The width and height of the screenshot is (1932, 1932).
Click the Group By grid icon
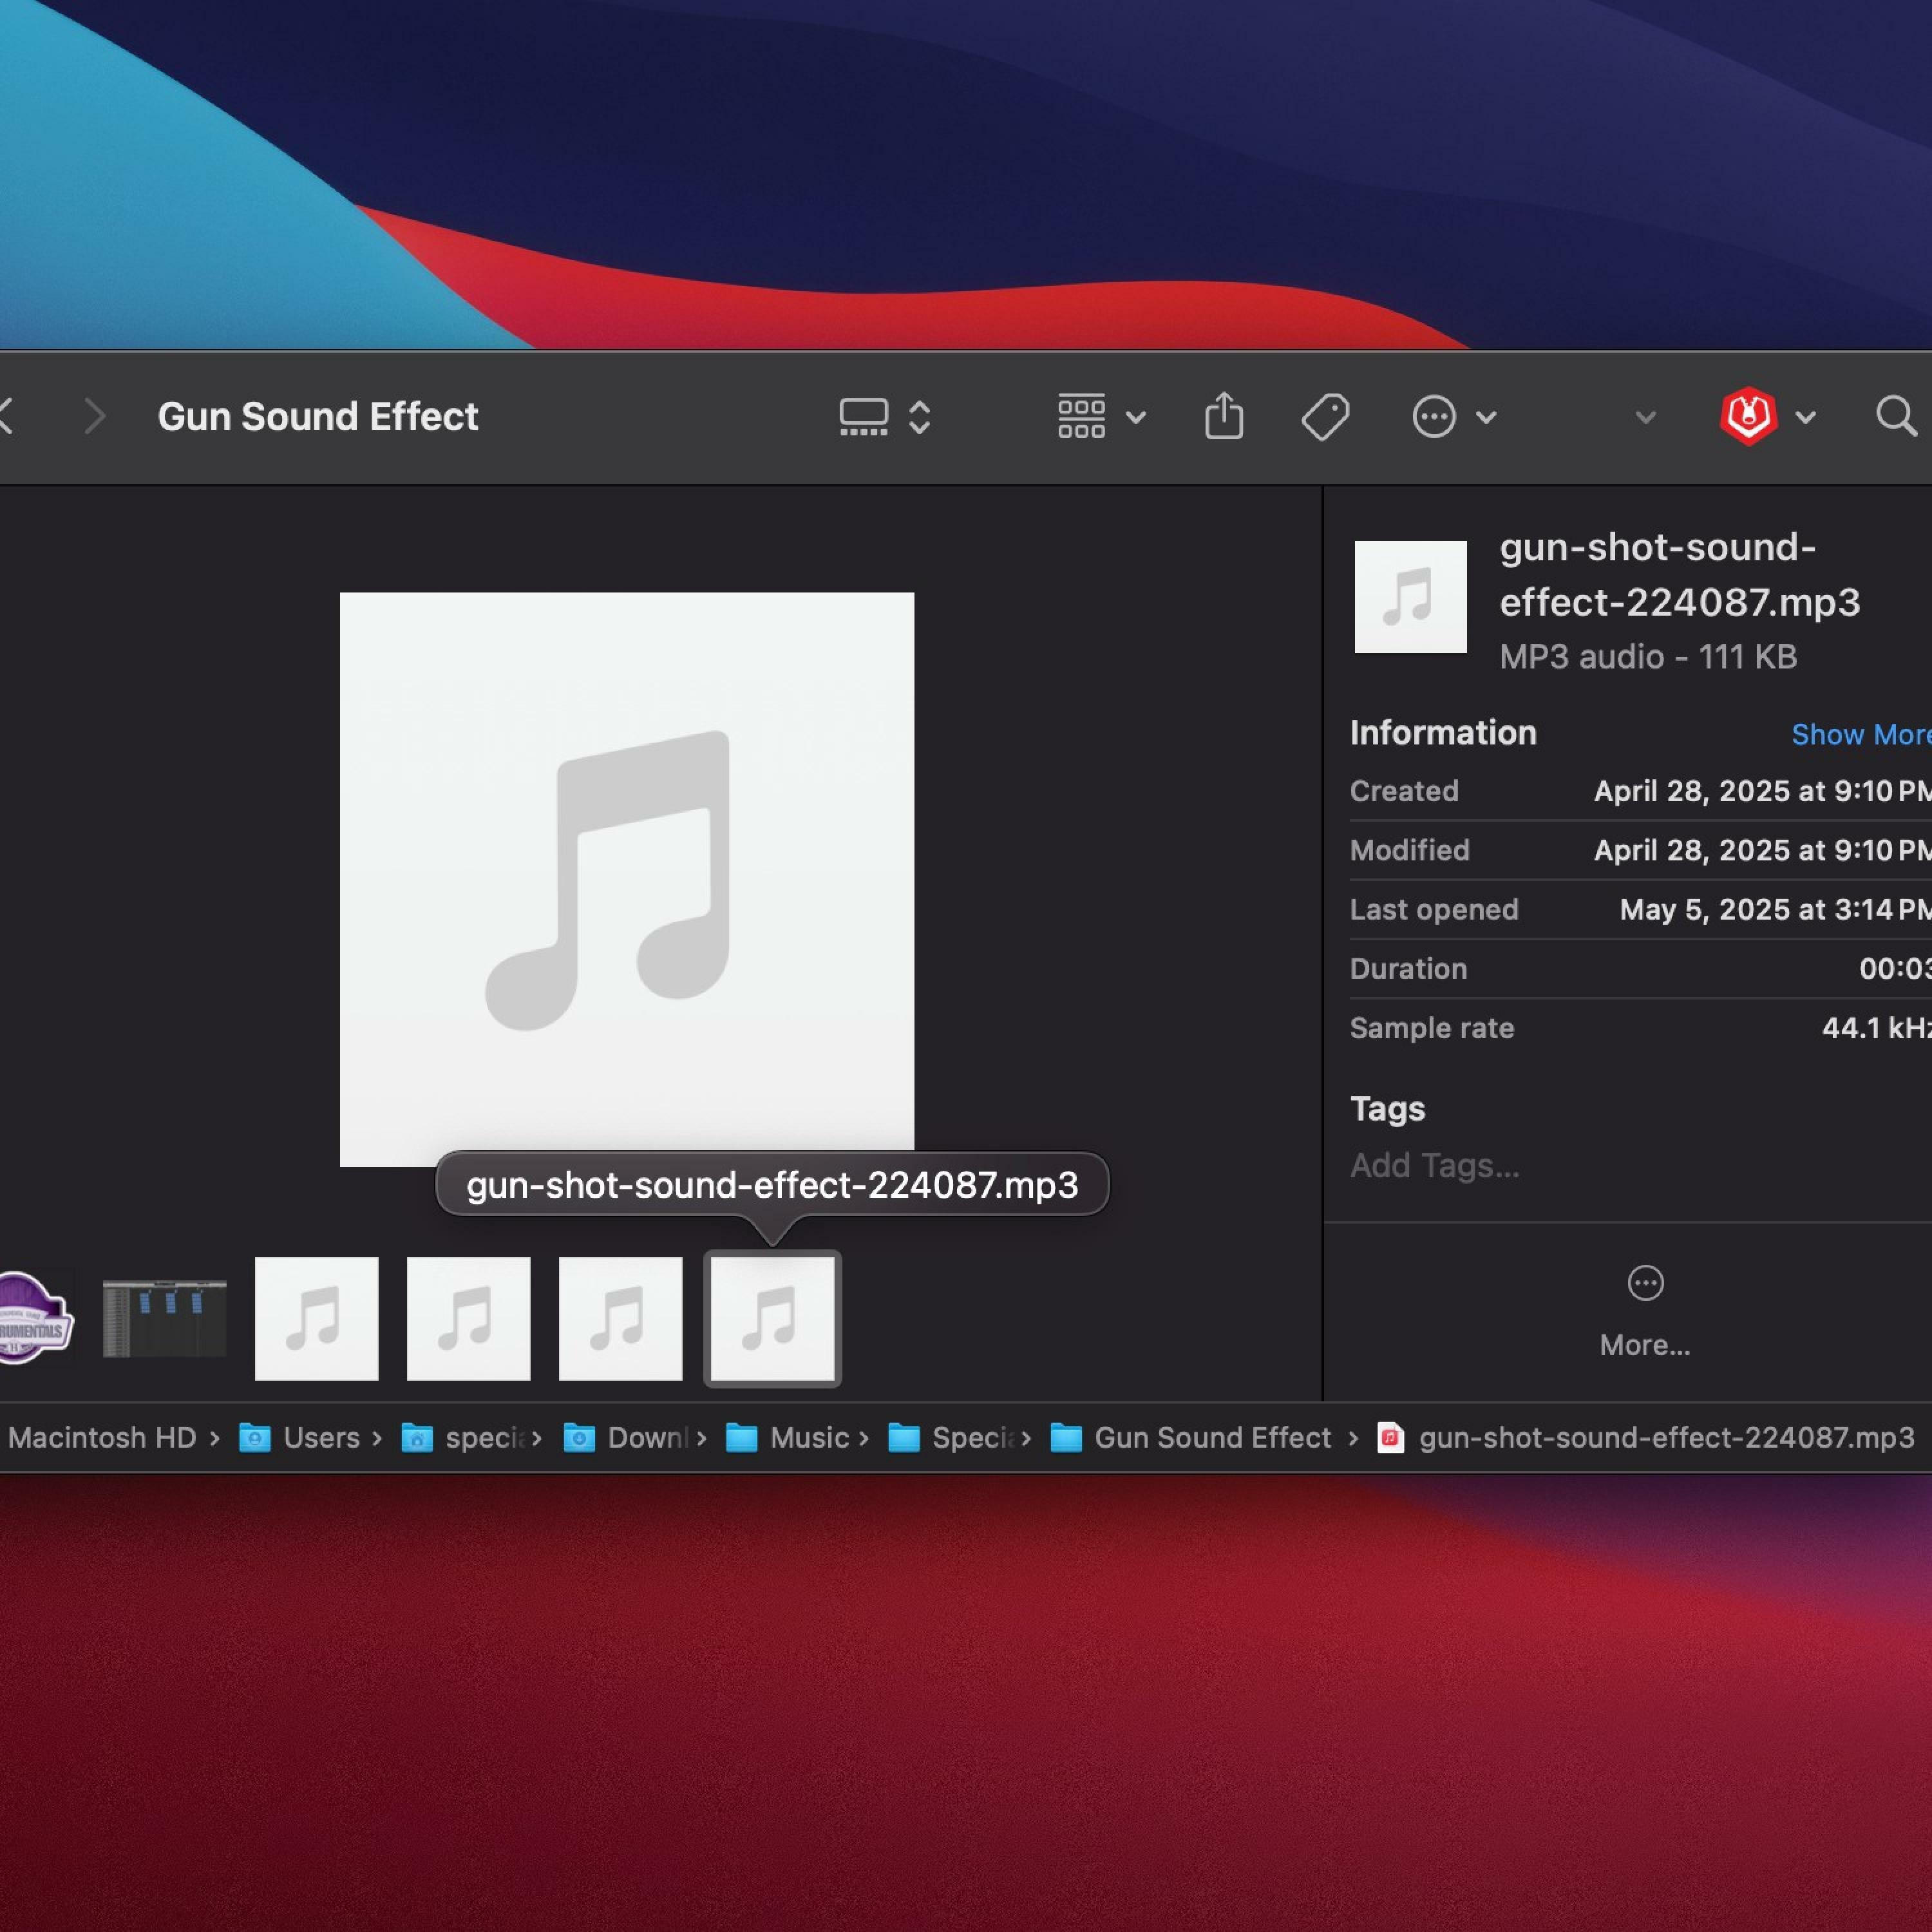1081,416
